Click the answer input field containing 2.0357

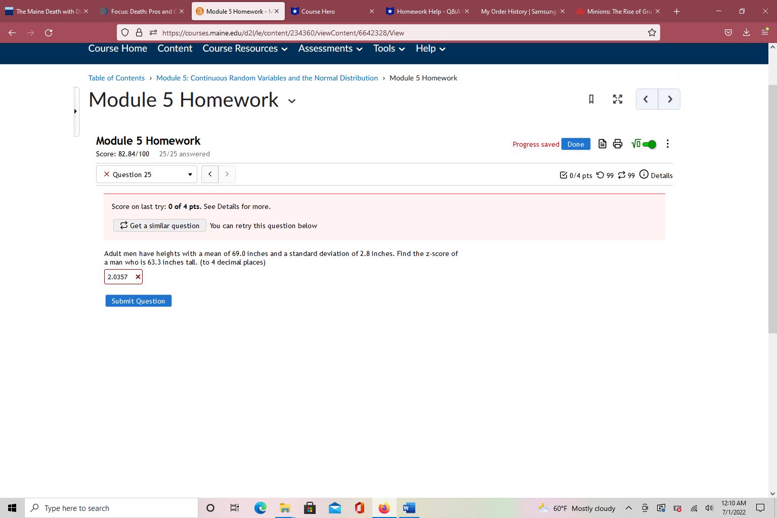(x=119, y=277)
